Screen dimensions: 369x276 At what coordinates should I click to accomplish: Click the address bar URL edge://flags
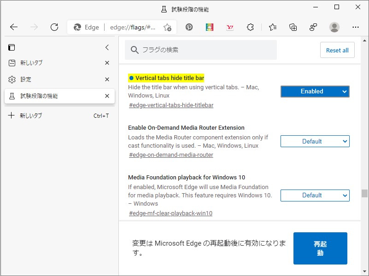(133, 28)
